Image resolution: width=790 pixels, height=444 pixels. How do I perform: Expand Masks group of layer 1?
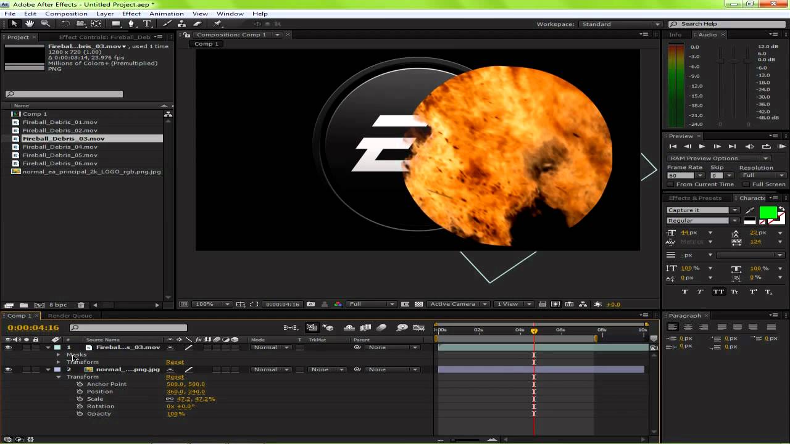tap(59, 355)
